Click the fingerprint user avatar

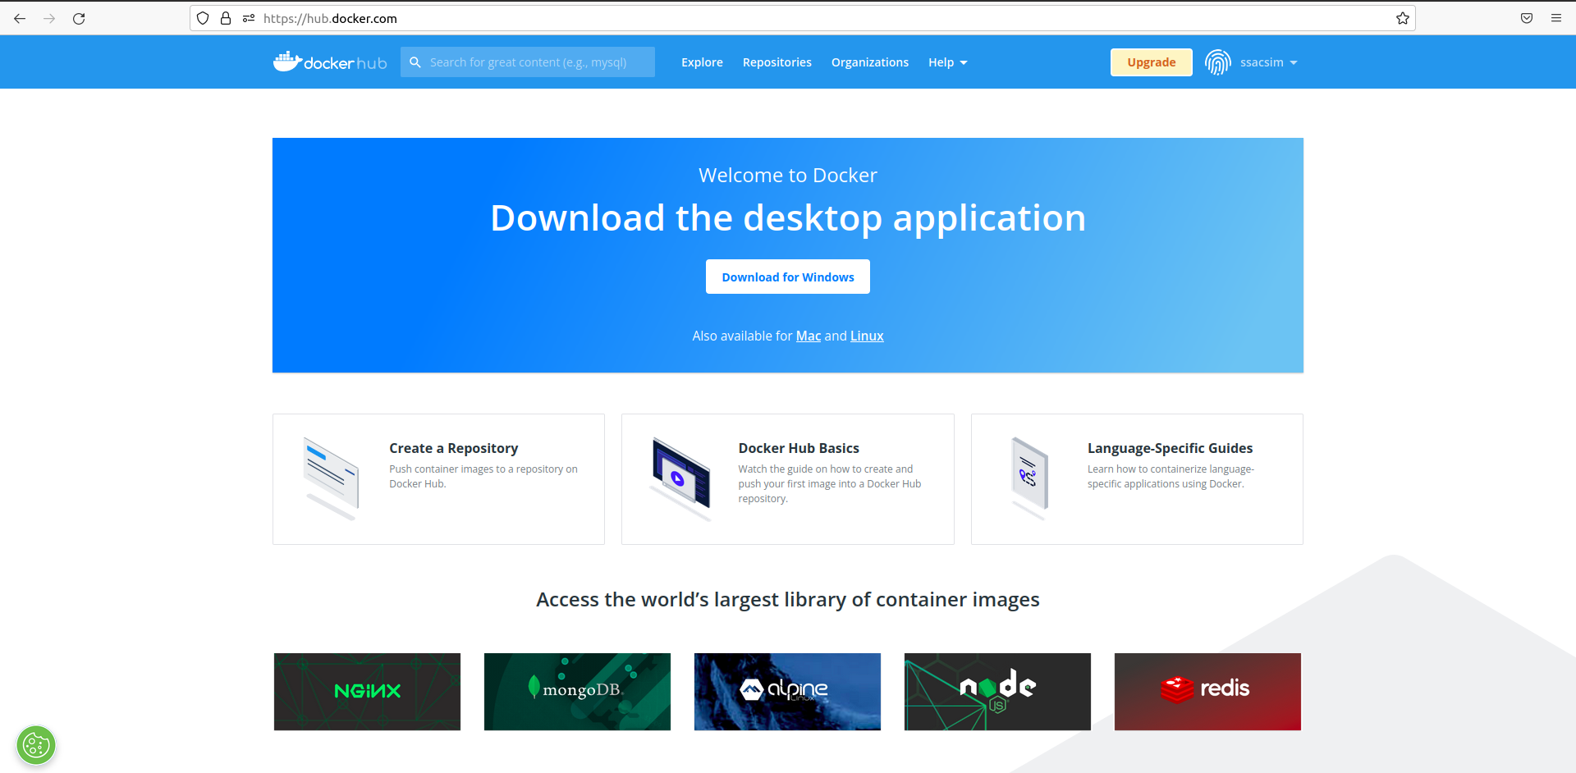(1218, 62)
